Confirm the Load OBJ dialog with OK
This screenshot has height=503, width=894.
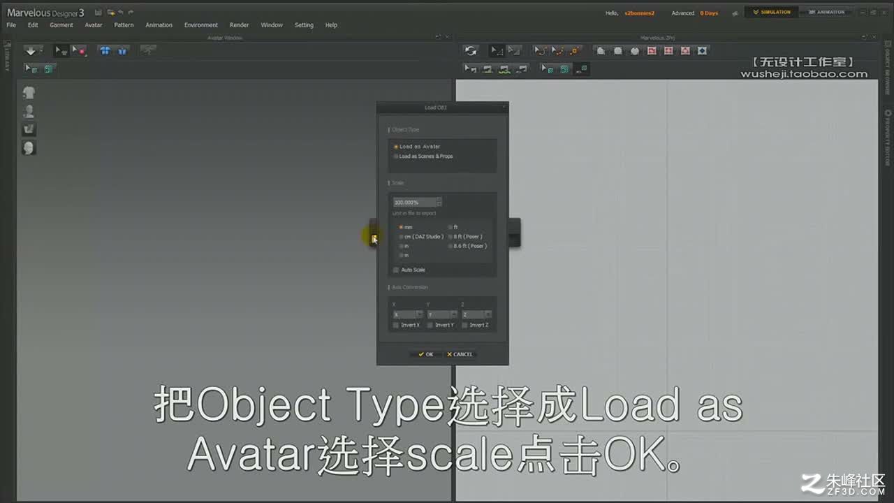point(426,354)
